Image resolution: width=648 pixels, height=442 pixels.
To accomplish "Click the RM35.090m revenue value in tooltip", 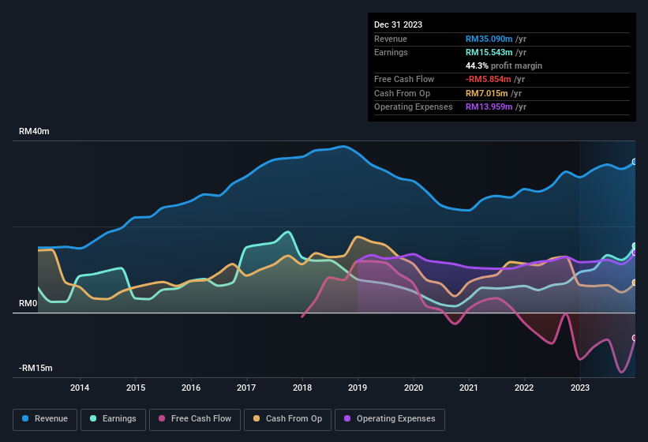I will 496,39.
